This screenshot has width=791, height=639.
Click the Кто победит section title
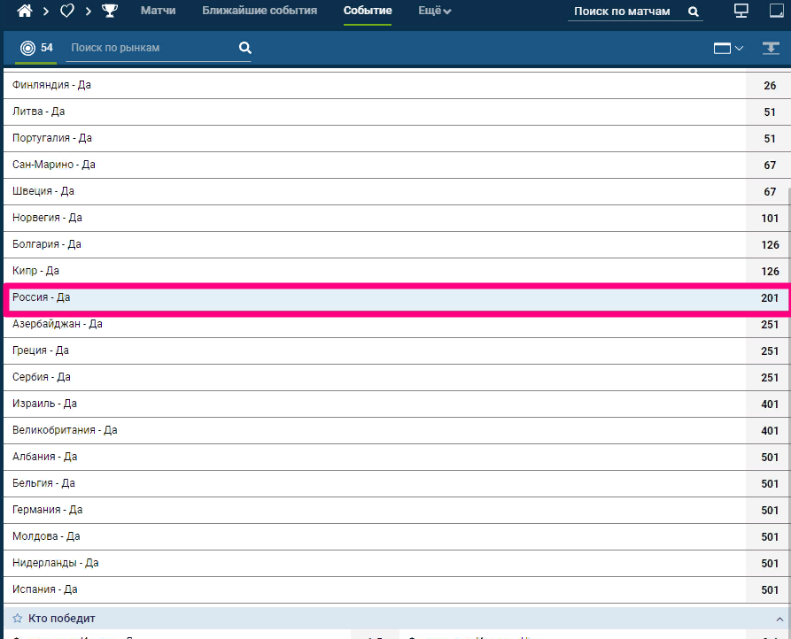click(61, 619)
